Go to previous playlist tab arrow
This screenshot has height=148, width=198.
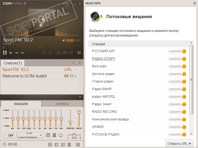(x=73, y=63)
